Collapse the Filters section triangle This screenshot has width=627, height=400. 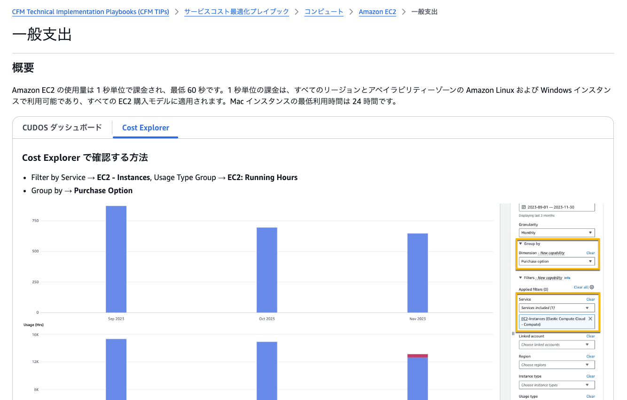[x=521, y=278]
